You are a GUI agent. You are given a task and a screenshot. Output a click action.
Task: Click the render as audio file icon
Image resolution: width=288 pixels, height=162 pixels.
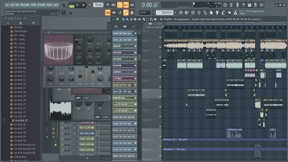255,5
